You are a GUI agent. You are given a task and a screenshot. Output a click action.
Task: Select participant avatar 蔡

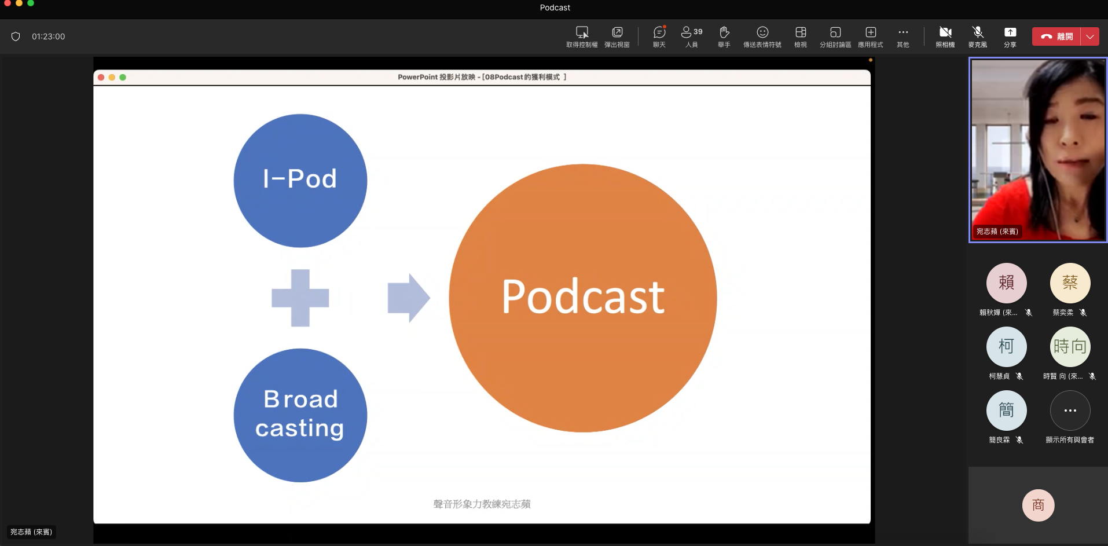tap(1070, 283)
